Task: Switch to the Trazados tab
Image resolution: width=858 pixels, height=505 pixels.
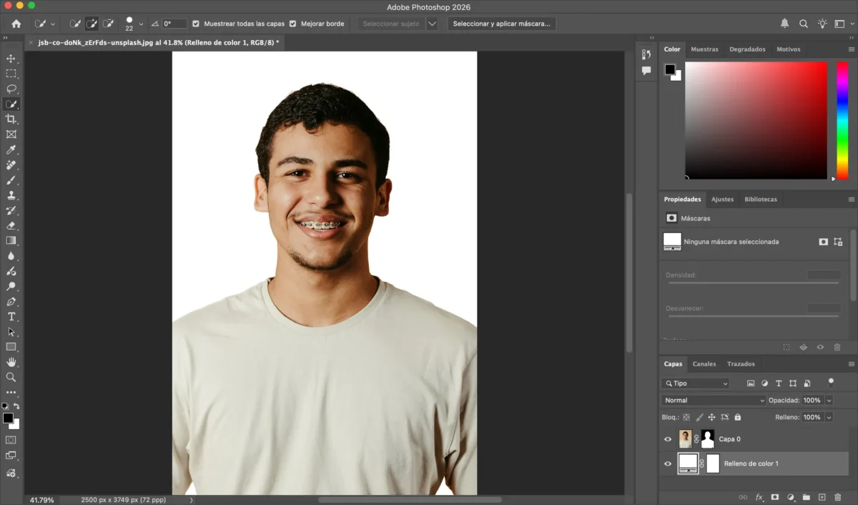Action: pos(741,364)
